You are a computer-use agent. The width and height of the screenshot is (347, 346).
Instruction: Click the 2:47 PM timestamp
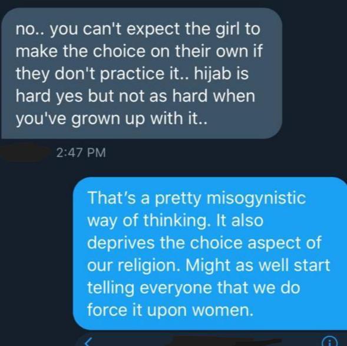point(81,153)
